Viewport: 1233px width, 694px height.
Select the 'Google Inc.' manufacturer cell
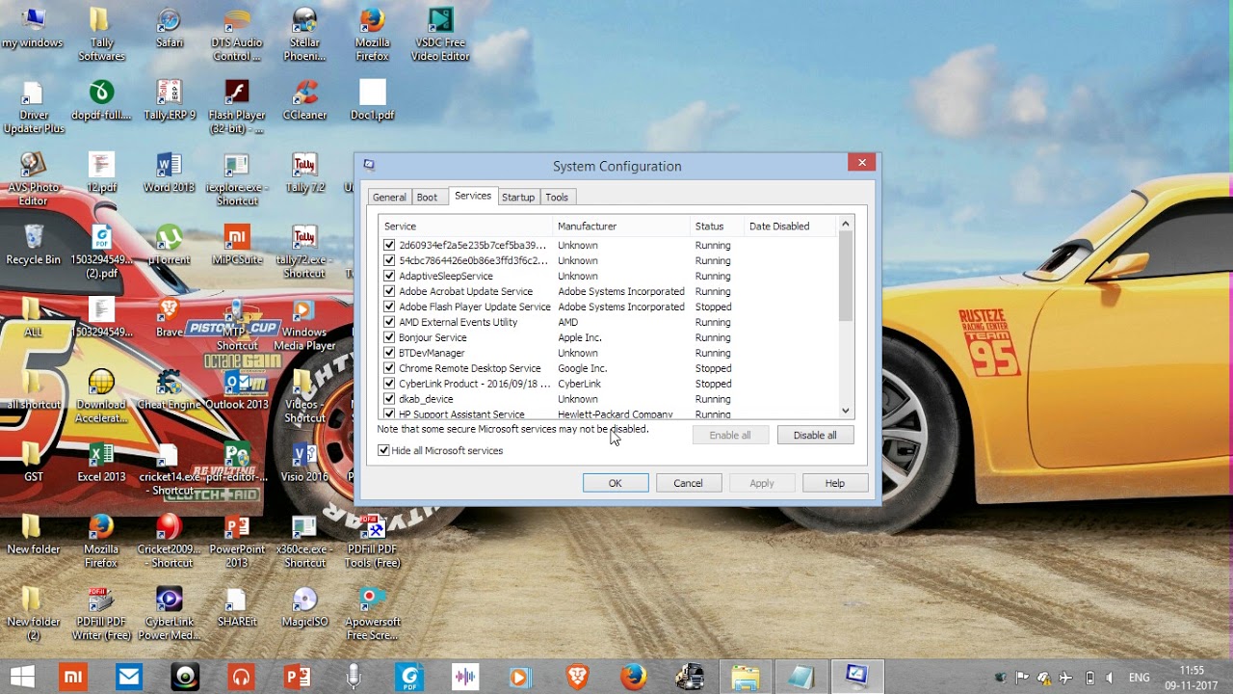click(x=582, y=368)
